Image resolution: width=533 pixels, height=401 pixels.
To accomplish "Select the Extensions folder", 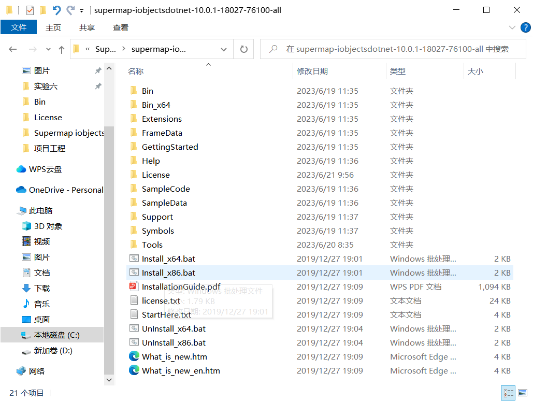I will [x=162, y=119].
